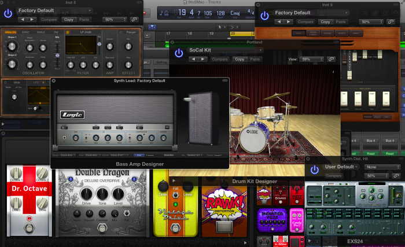Click the link icon in Inst 9 window
This screenshot has width=405, height=247.
[x=391, y=22]
